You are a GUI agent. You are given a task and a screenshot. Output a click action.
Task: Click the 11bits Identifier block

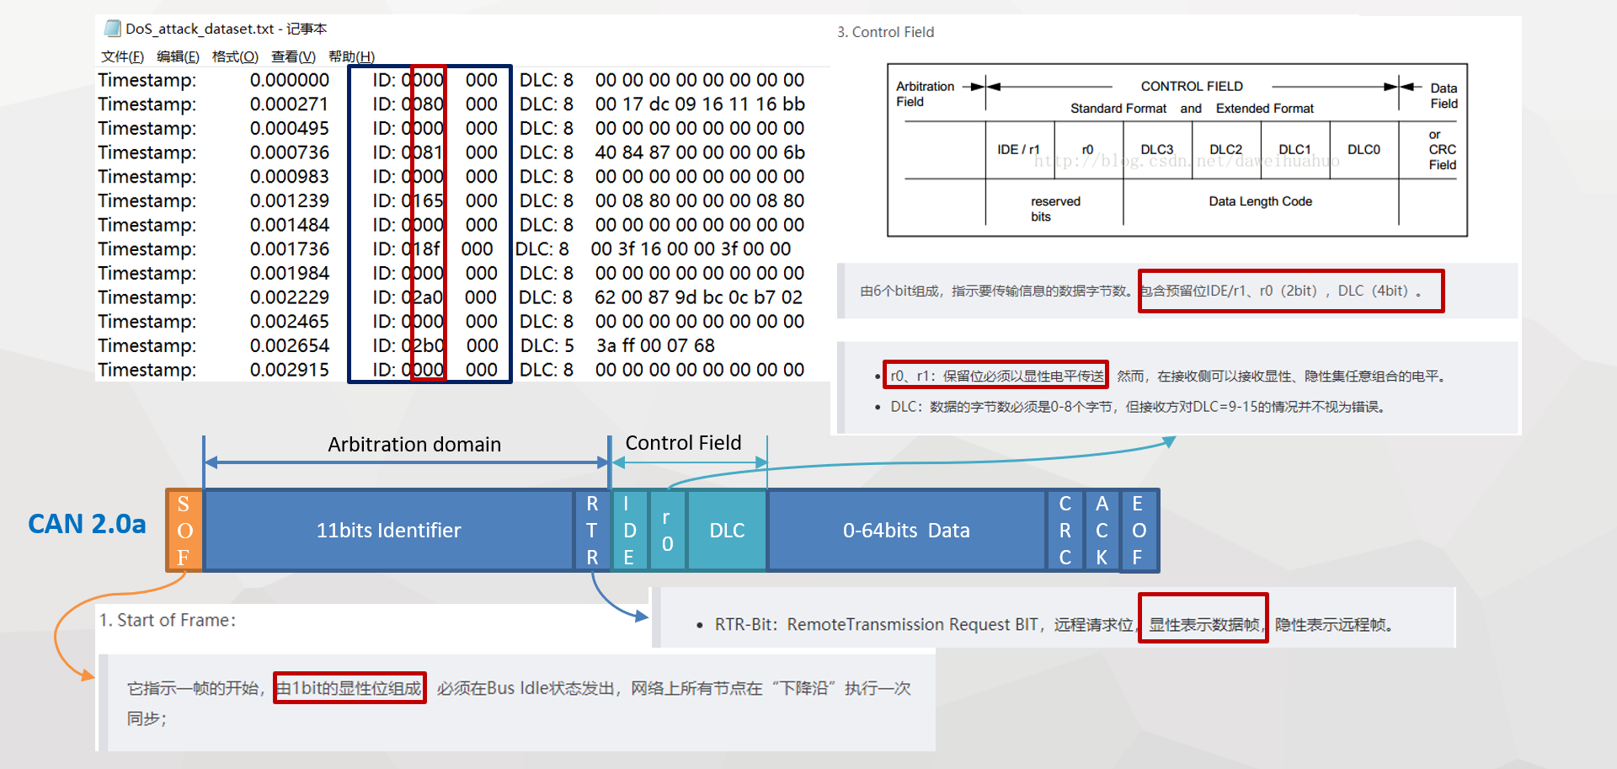(x=387, y=530)
